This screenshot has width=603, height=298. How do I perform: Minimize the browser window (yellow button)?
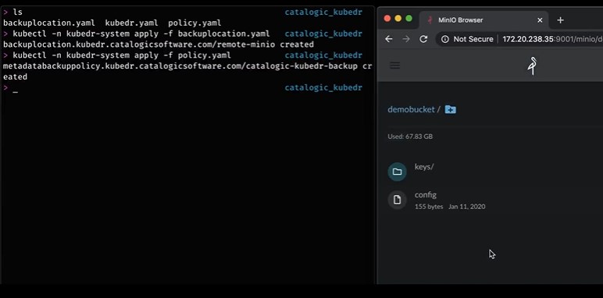tap(398, 19)
